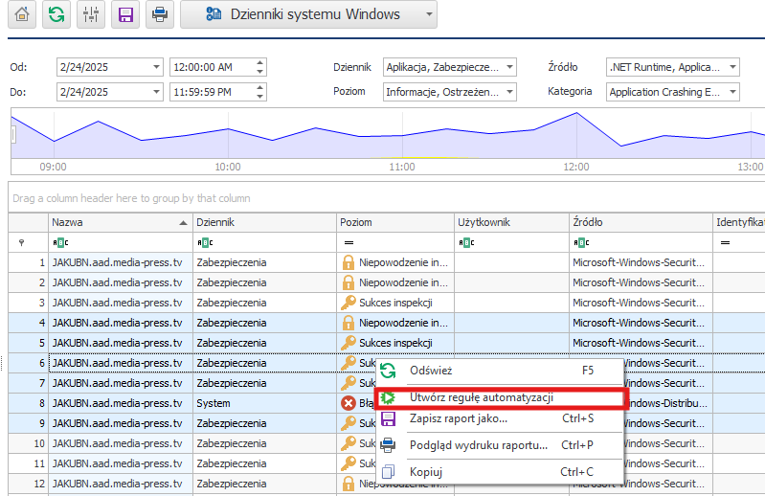This screenshot has width=765, height=496.
Task: Click the 10:00 label on timeline axis
Action: click(x=228, y=167)
